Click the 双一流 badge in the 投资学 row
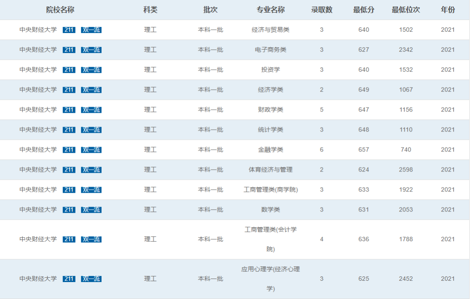 pyautogui.click(x=91, y=70)
